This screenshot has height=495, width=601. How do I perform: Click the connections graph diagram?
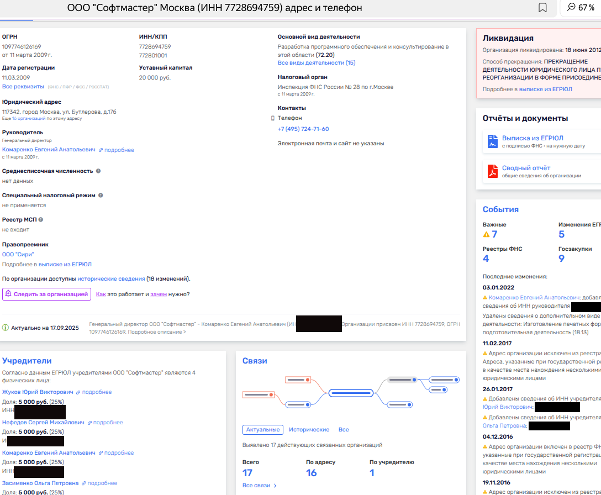[x=351, y=393]
